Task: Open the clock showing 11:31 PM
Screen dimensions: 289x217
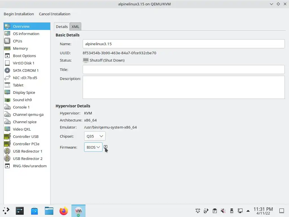Action: click(x=263, y=211)
